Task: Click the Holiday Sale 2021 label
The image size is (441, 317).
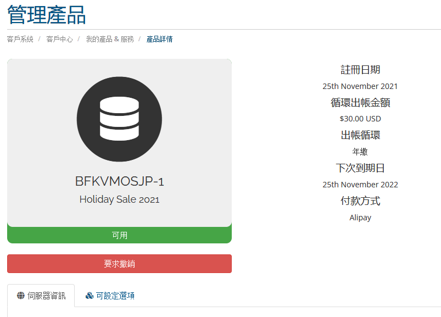Action: tap(119, 199)
